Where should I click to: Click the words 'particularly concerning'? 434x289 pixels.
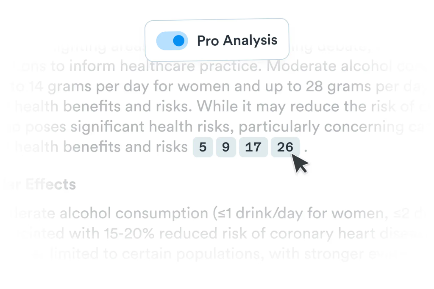[321, 127]
